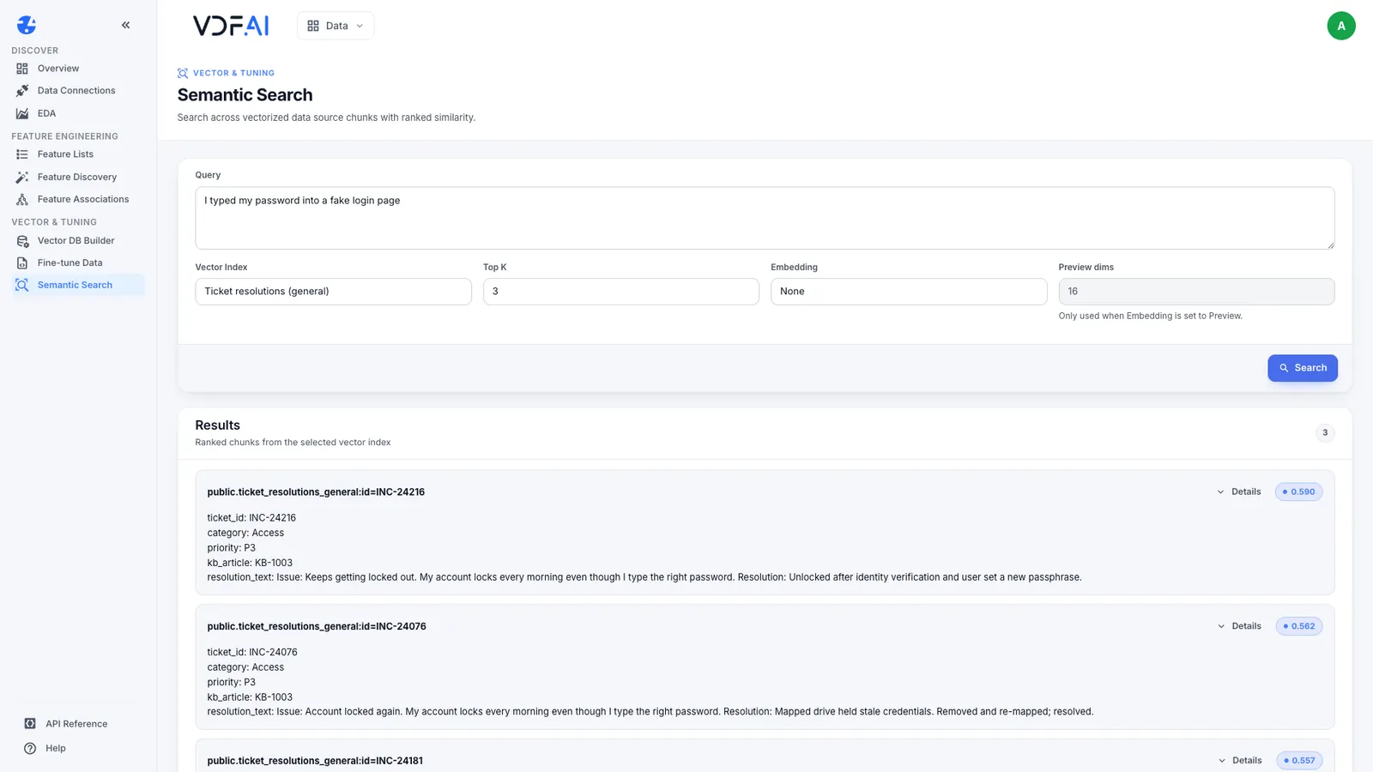Image resolution: width=1373 pixels, height=772 pixels.
Task: Click result title public.ticket_resolutions_general:id=INC-24181
Action: point(315,761)
